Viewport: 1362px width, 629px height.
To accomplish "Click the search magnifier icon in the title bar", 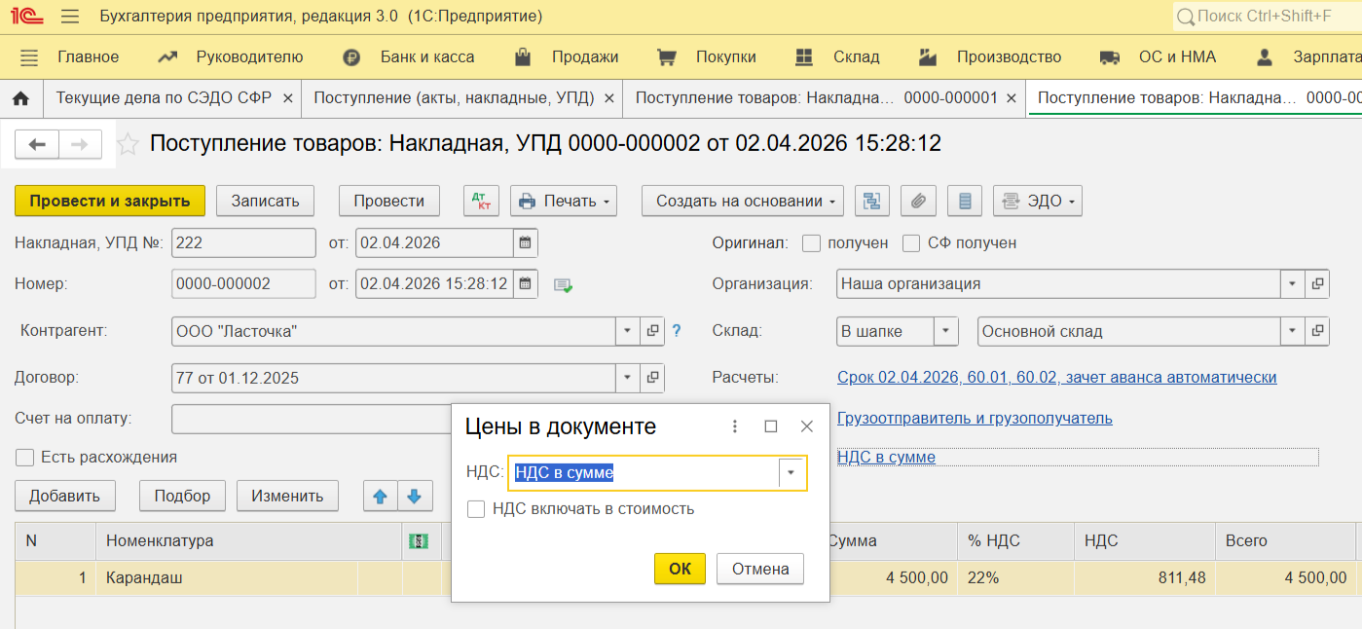I will pyautogui.click(x=1185, y=17).
